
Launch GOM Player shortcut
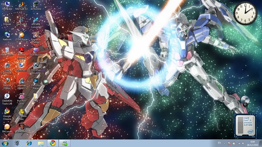coord(21,36)
